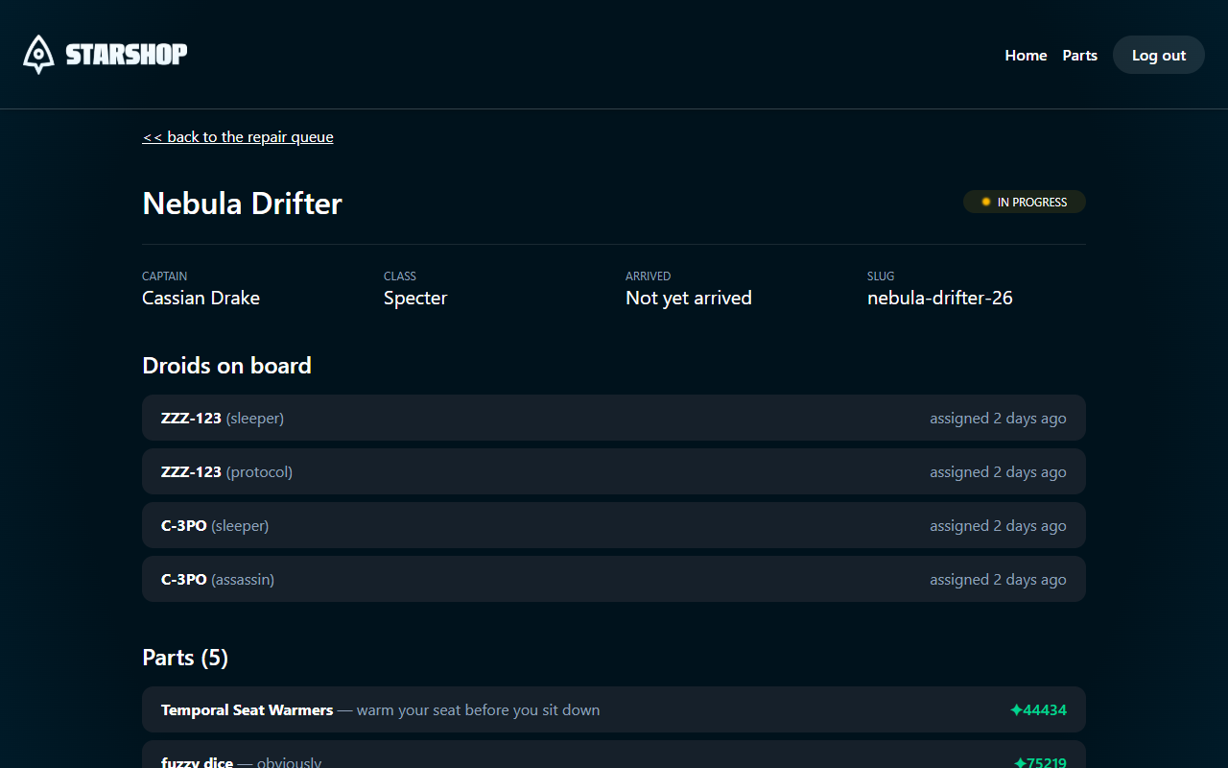Click the CLASS field label
The height and width of the screenshot is (768, 1228).
400,276
